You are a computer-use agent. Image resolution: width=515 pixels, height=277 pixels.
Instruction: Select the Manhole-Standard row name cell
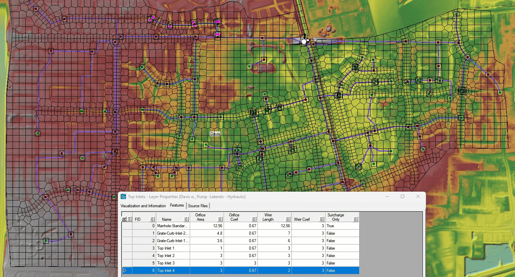(172, 226)
